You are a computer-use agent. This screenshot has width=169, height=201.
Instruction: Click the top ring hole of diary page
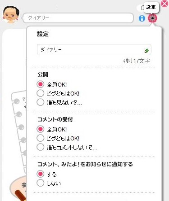tap(17, 101)
